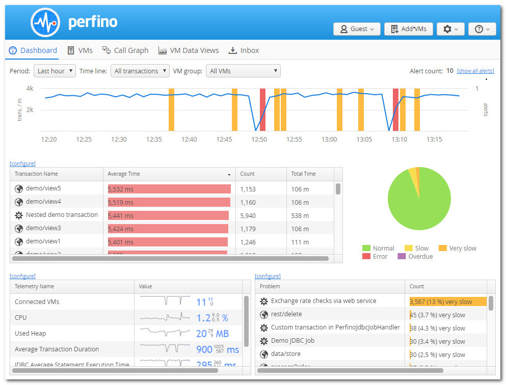Switch to the Call Graph tab
Viewport: 506px width, 385px height.
pyautogui.click(x=125, y=50)
